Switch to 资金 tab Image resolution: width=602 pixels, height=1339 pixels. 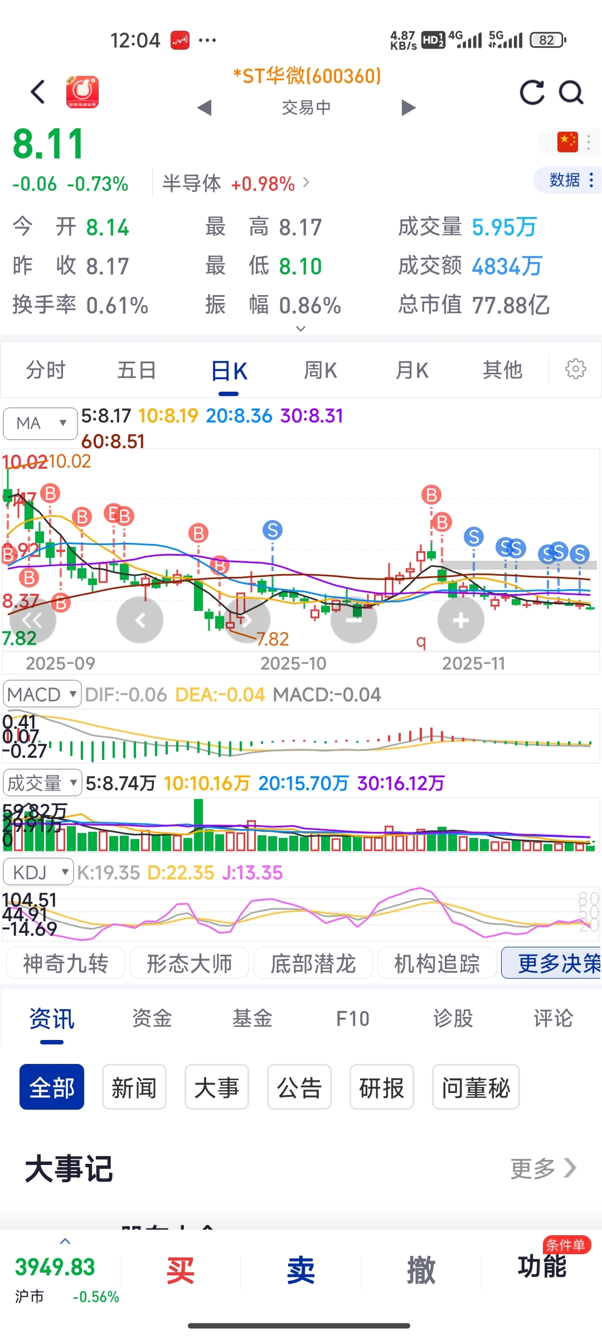pyautogui.click(x=152, y=1019)
